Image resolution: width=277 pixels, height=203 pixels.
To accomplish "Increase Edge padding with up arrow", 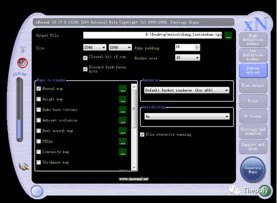I will tap(197, 46).
